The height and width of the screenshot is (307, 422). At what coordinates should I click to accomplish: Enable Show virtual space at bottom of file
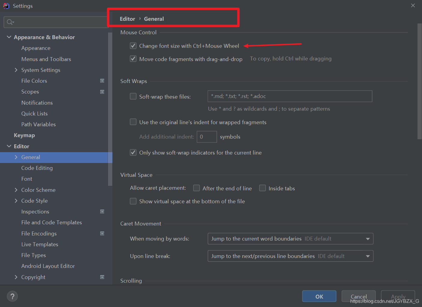(x=133, y=201)
